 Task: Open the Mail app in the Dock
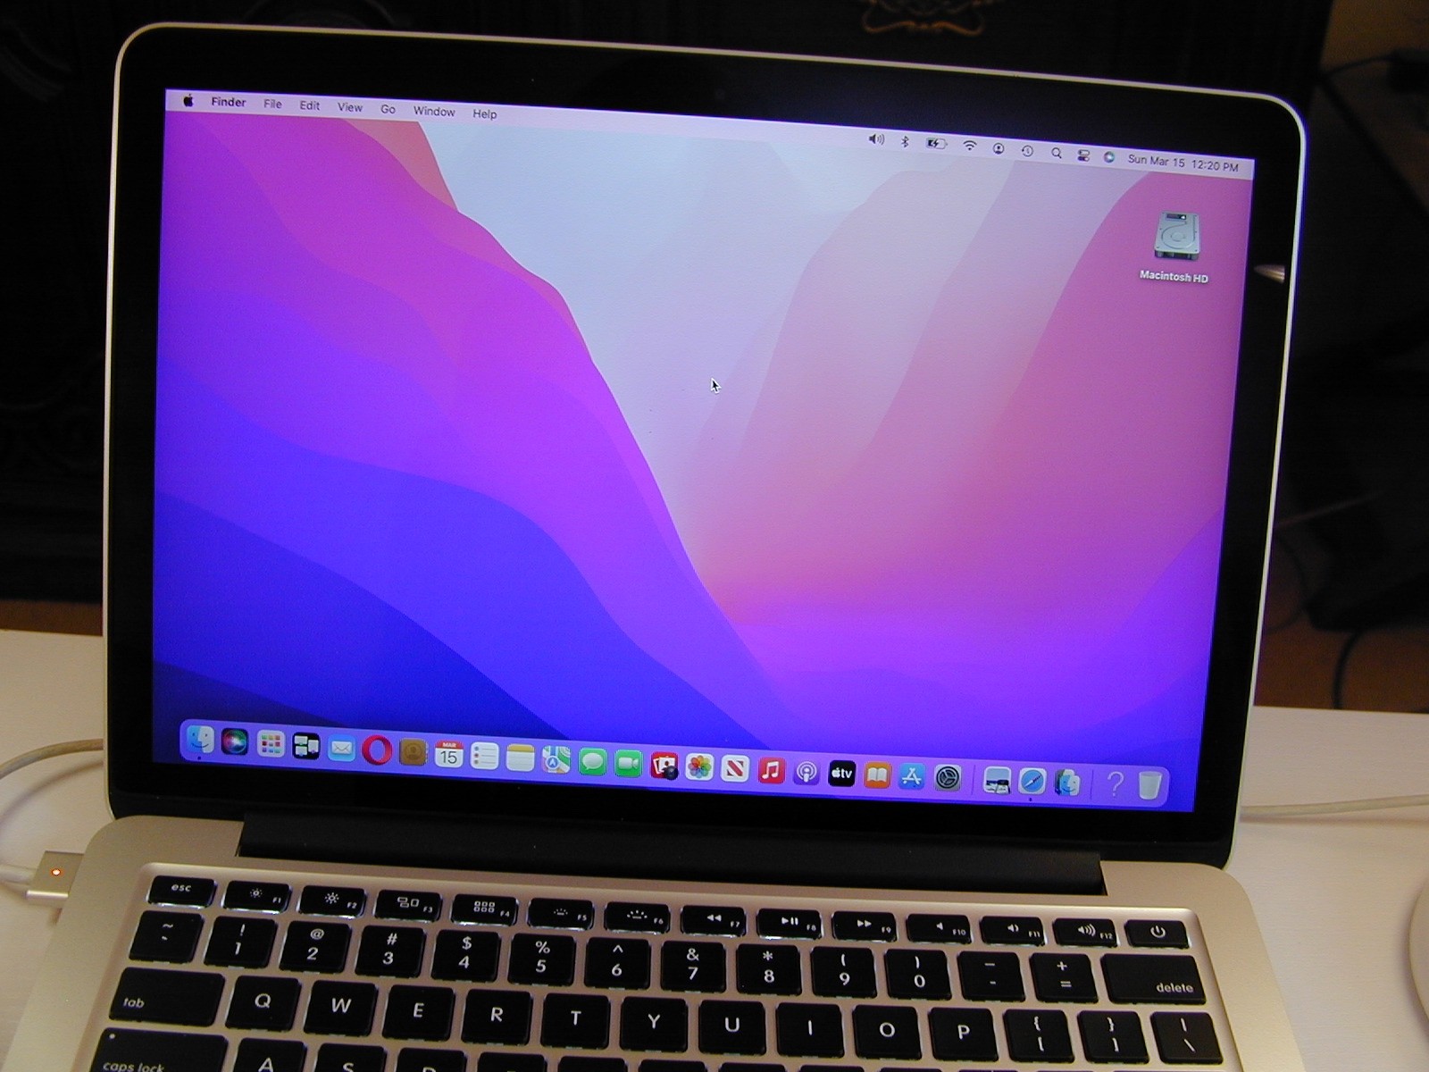[x=341, y=749]
